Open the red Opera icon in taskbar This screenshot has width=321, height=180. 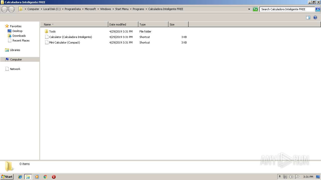click(x=54, y=177)
